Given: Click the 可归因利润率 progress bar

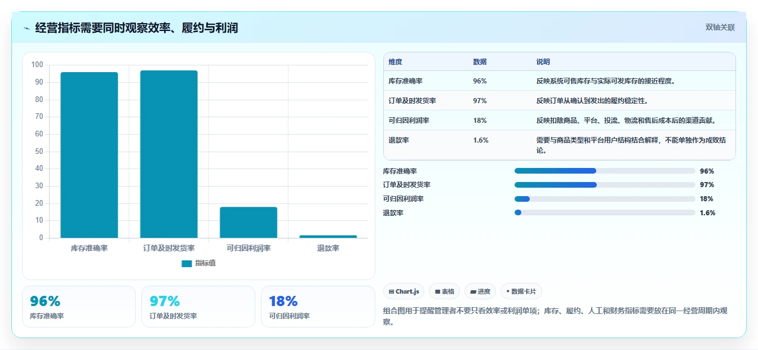Looking at the screenshot, I should point(605,199).
